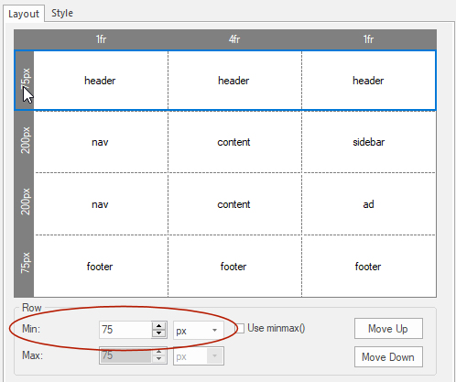Image resolution: width=456 pixels, height=382 pixels.
Task: Click the Move Up button
Action: click(388, 329)
